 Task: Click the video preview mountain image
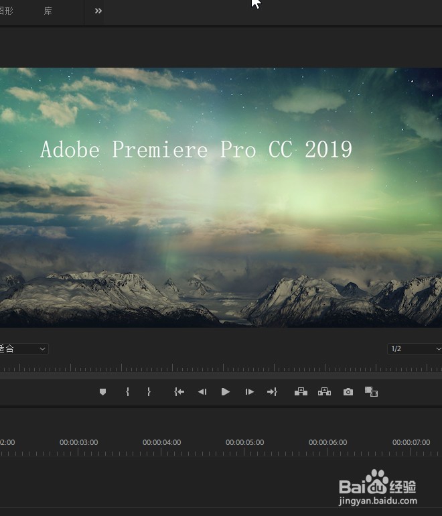pos(221,198)
